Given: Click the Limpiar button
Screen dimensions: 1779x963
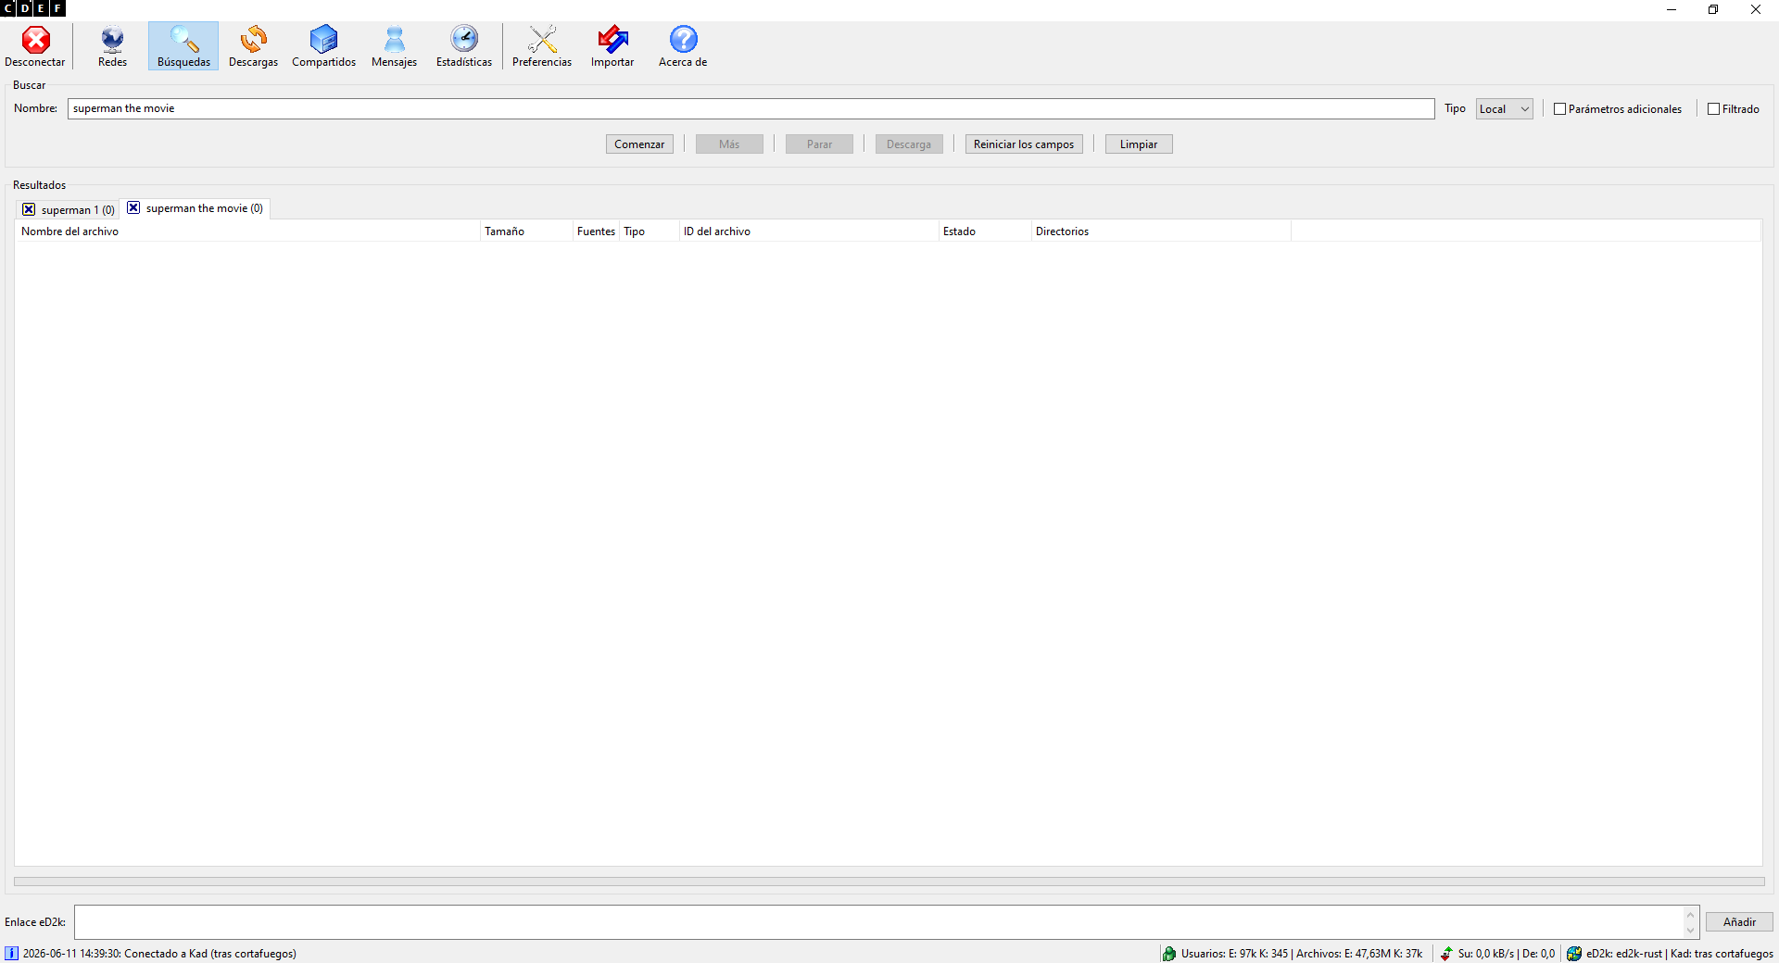Looking at the screenshot, I should click(1139, 144).
